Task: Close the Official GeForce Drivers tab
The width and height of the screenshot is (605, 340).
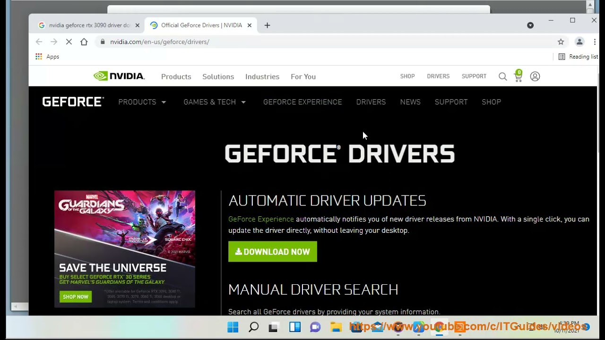Action: pos(249,25)
